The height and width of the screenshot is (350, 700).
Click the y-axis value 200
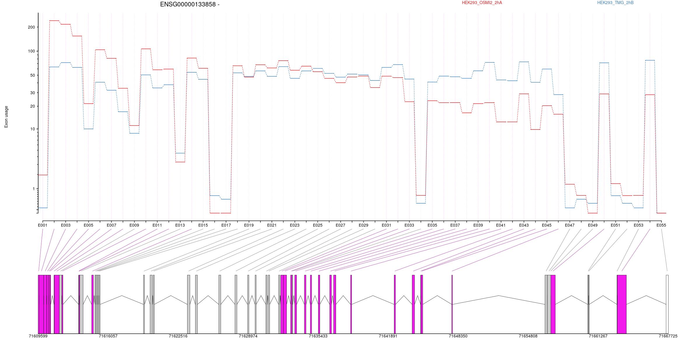31,27
